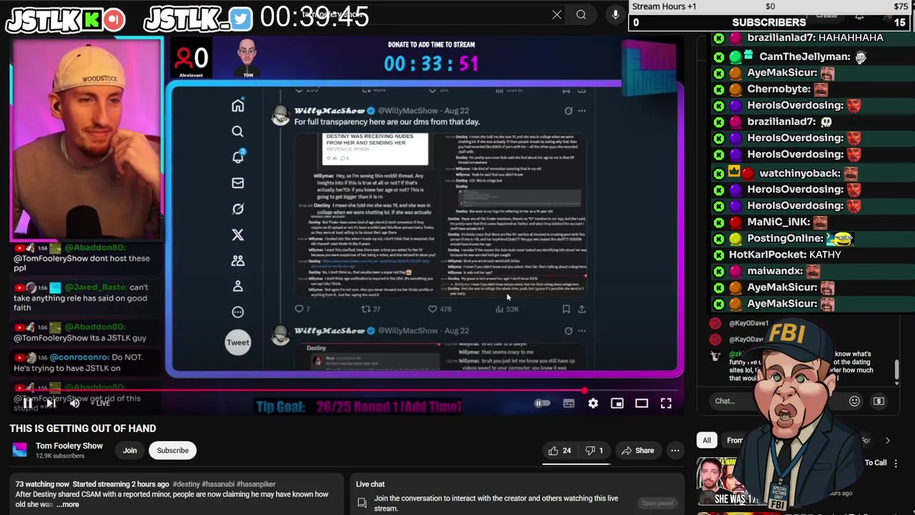Clear the YouTube search box X

point(557,14)
